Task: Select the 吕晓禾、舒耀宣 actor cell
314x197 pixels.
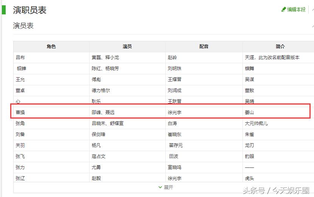Action: [x=127, y=124]
